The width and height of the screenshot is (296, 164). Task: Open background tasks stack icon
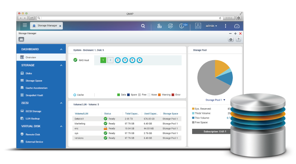pos(159,26)
